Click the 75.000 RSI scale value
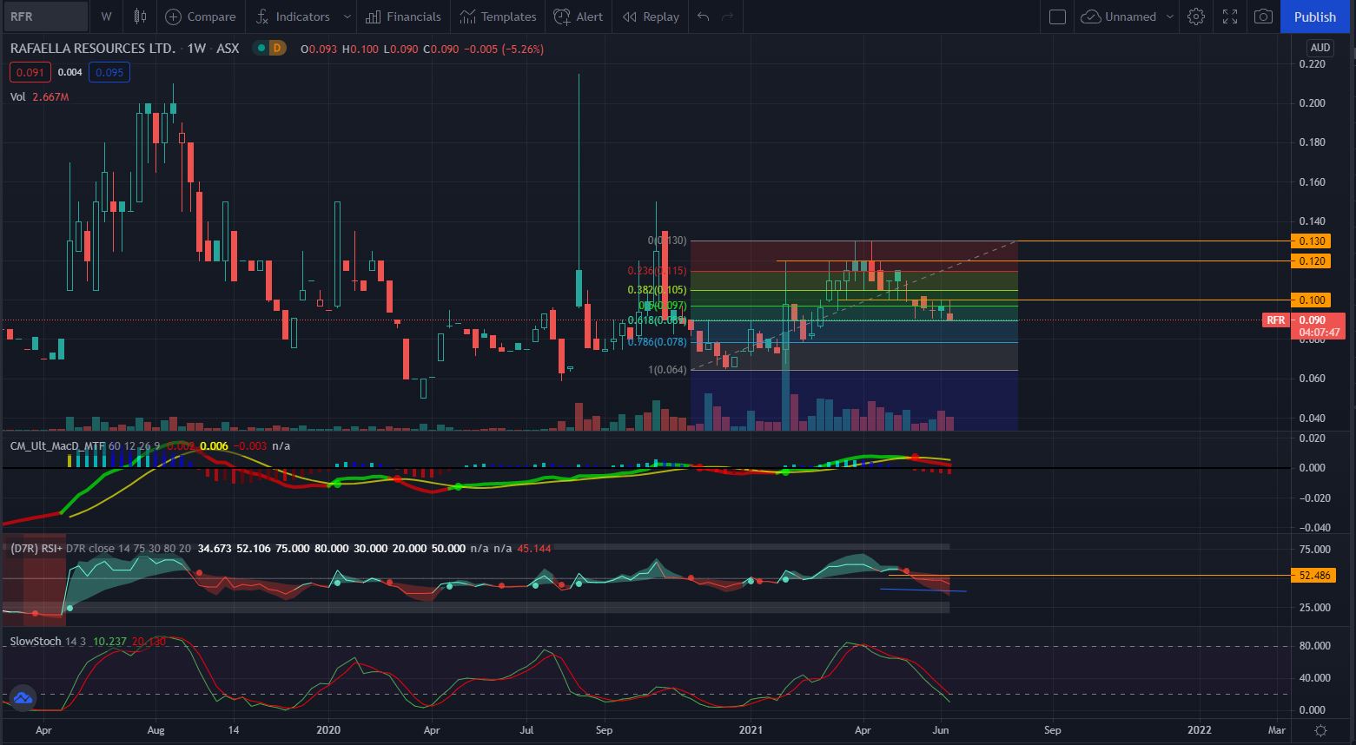 tap(1313, 550)
